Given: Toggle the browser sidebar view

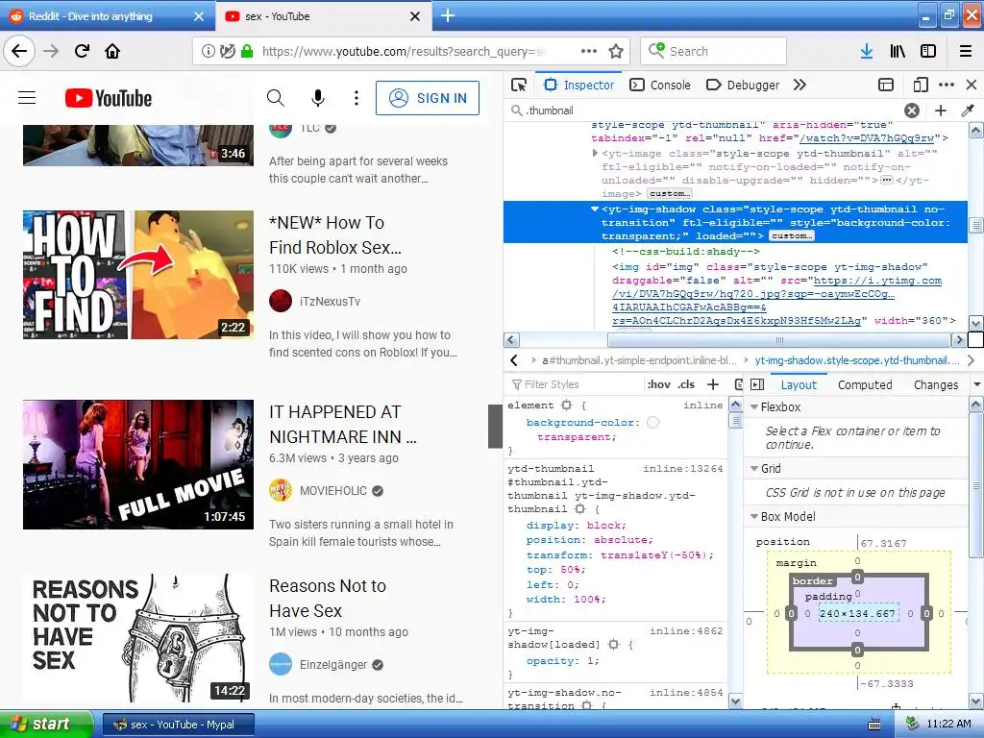Looking at the screenshot, I should [928, 51].
